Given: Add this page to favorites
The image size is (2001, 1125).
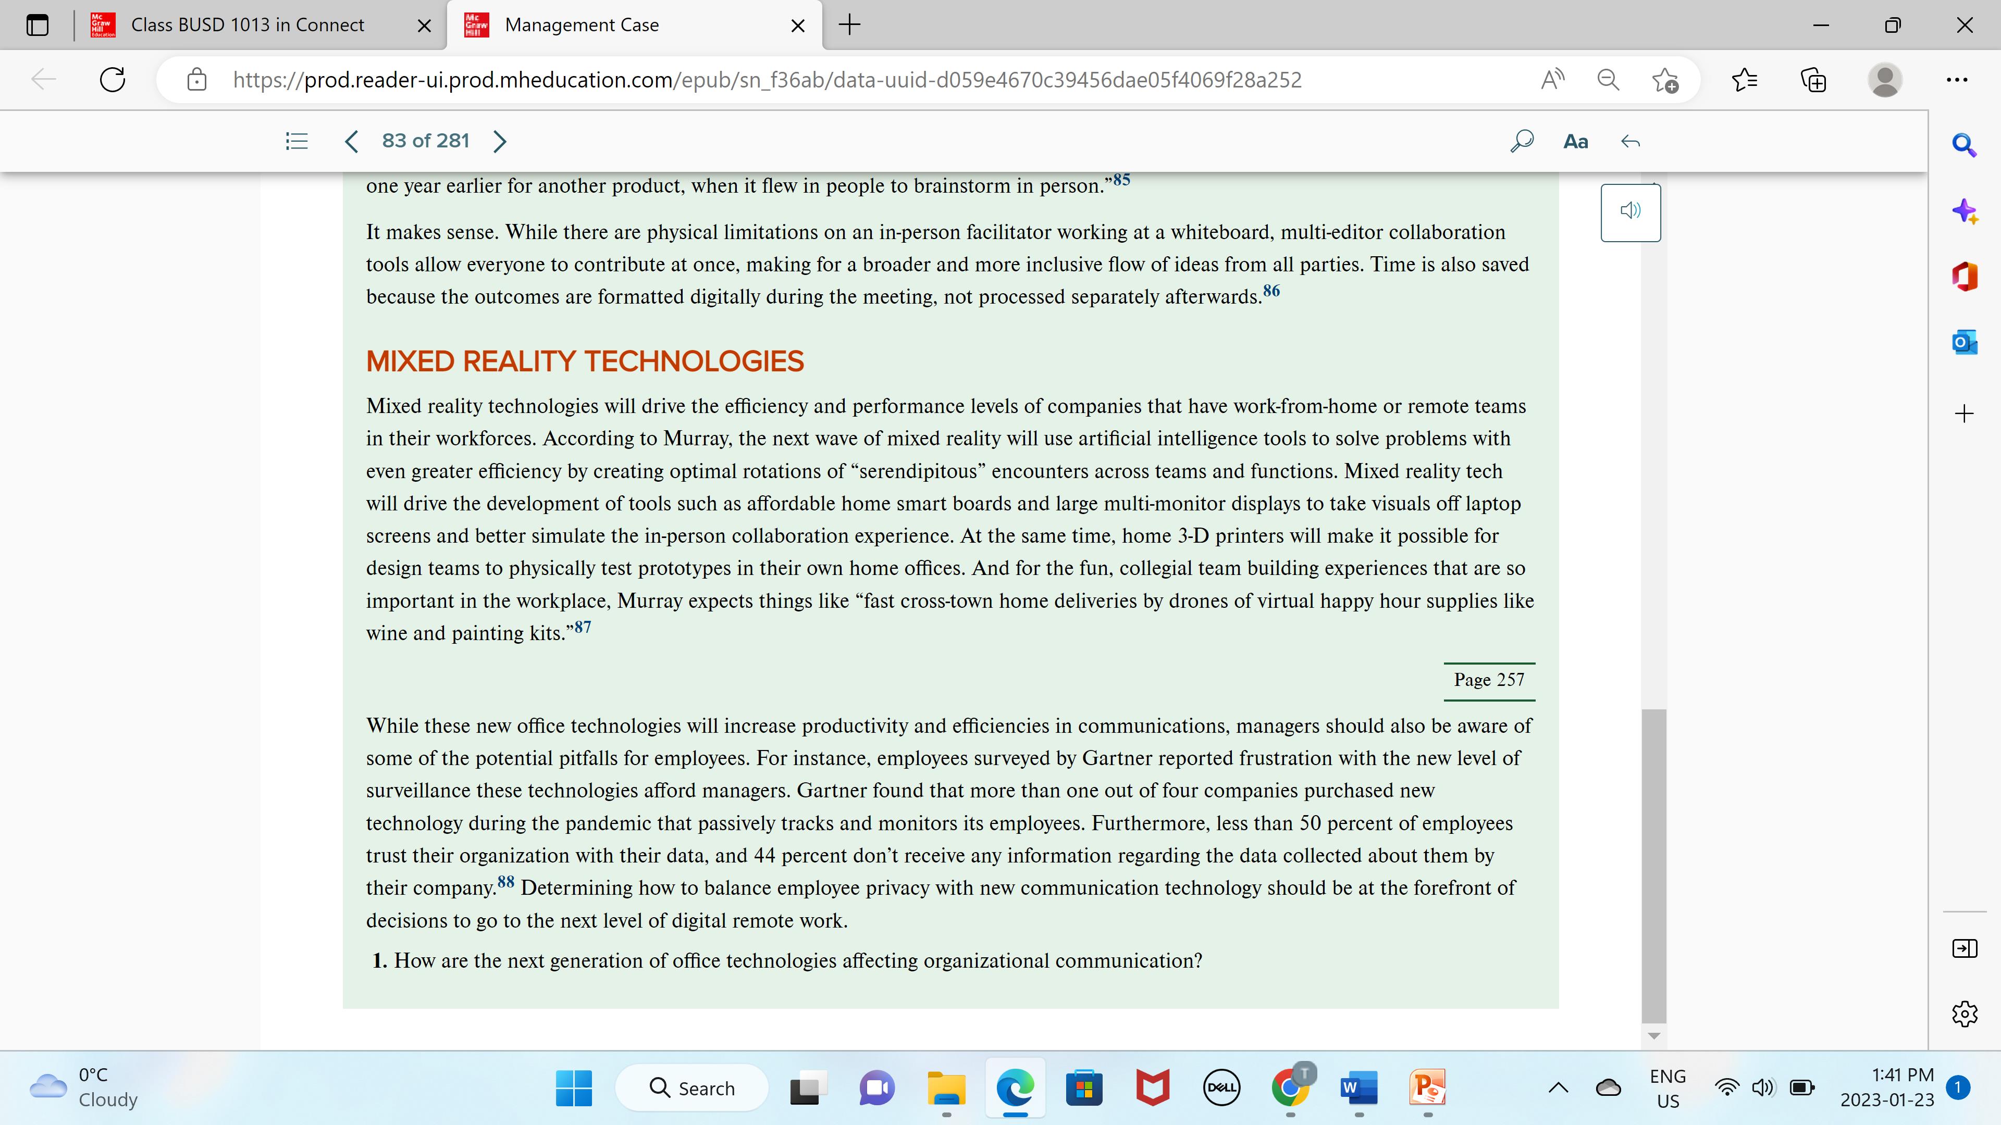Looking at the screenshot, I should (x=1665, y=79).
